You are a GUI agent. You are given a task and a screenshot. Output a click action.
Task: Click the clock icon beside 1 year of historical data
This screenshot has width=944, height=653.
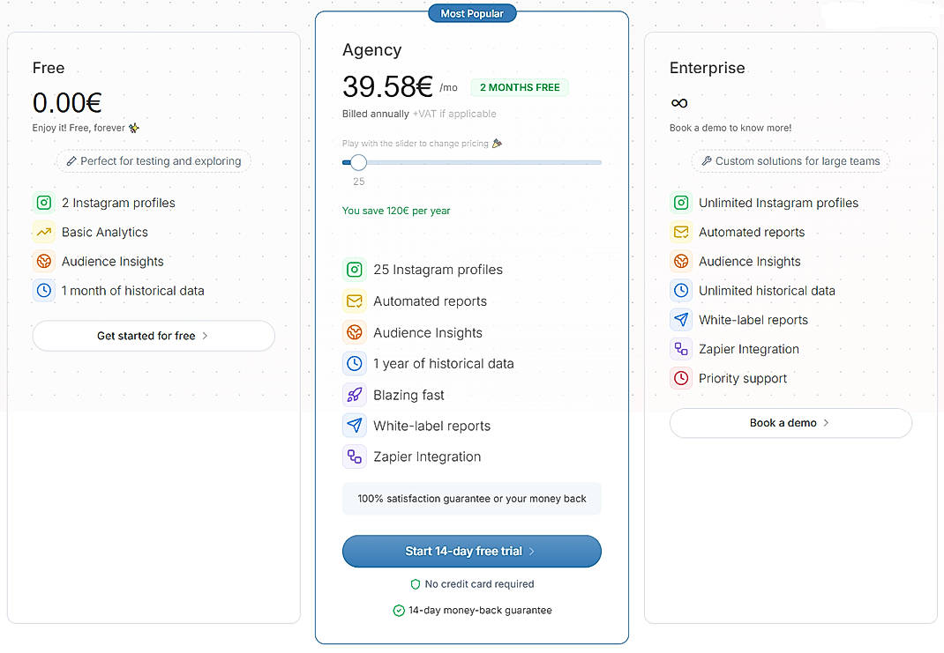tap(355, 363)
